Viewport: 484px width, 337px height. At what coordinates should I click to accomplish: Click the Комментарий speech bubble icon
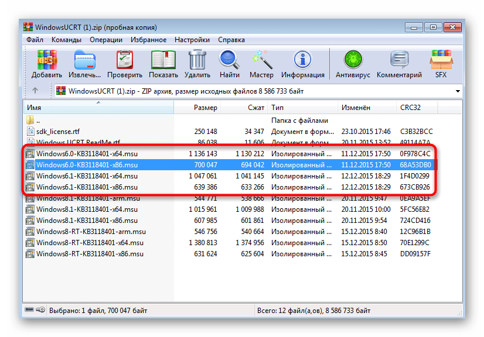(x=399, y=60)
